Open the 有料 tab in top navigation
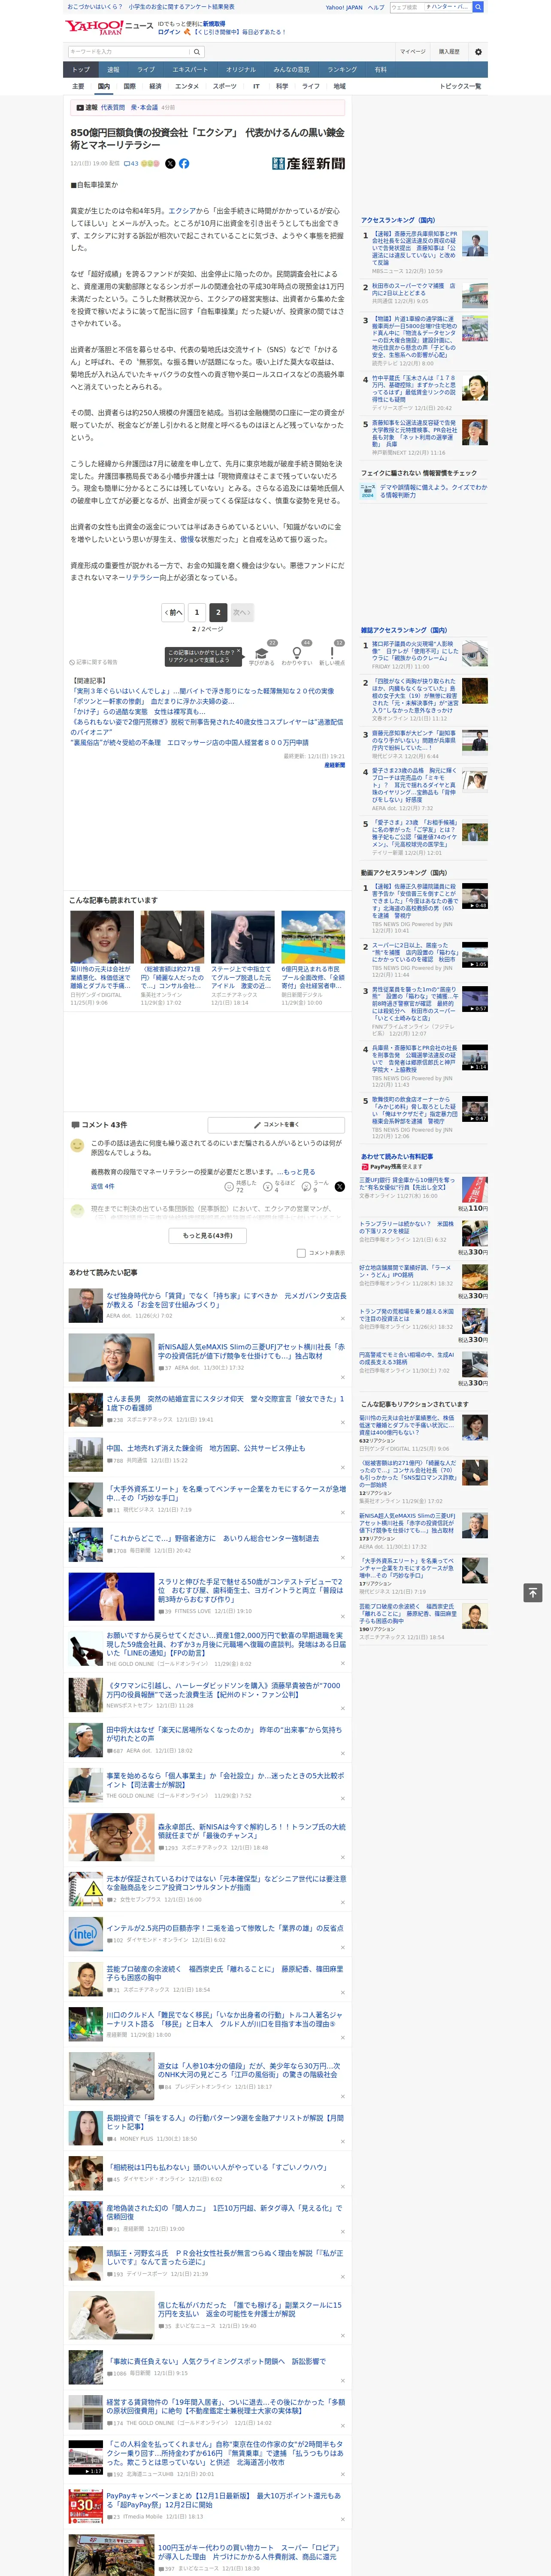This screenshot has height=2576, width=551. click(x=380, y=70)
